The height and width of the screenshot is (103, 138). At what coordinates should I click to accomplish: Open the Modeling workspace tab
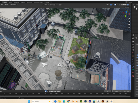16,2
